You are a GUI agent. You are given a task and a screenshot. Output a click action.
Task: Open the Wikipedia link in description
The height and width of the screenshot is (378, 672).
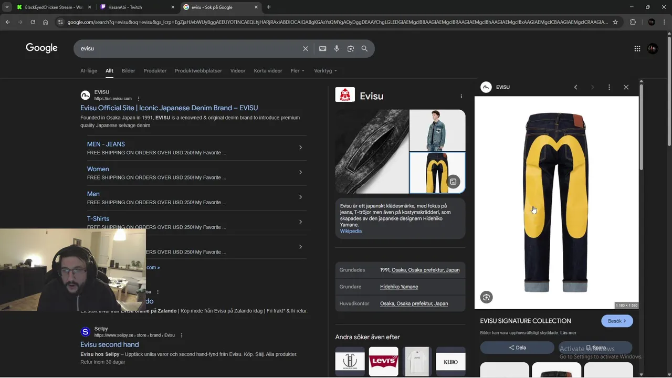point(351,231)
